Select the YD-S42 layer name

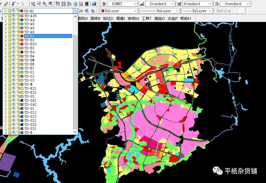pos(30,104)
